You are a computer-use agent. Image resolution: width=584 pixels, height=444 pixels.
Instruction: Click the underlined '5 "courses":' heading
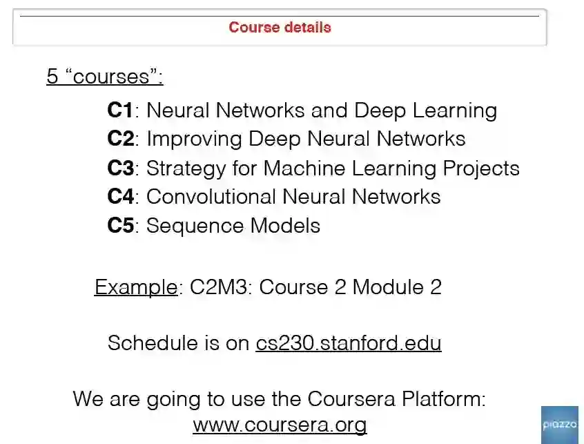[x=105, y=76]
